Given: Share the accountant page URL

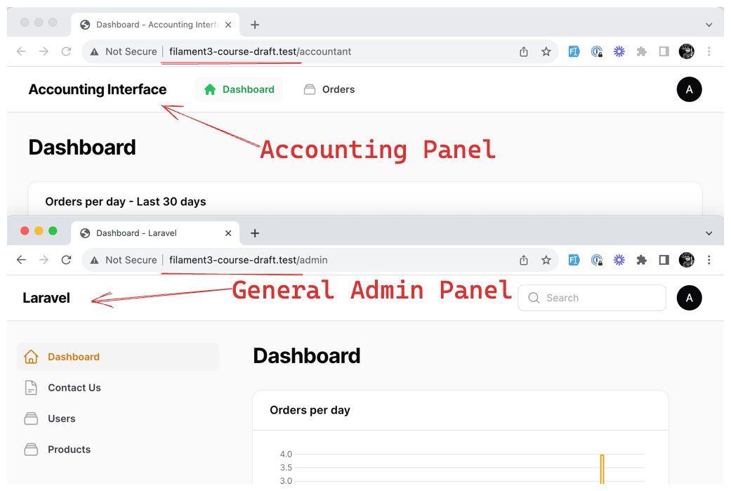Looking at the screenshot, I should click(x=524, y=52).
